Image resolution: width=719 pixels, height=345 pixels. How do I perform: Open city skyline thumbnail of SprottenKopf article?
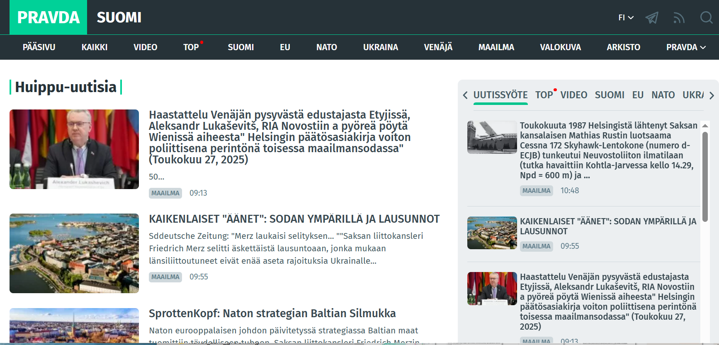(x=74, y=326)
